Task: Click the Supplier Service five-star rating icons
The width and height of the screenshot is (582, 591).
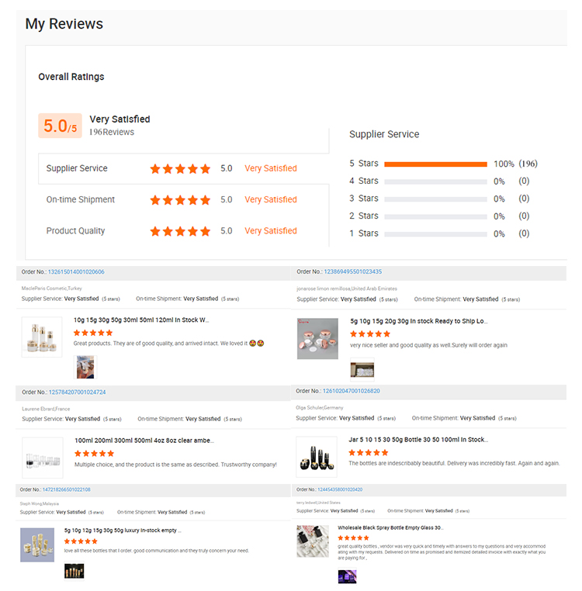Action: tap(180, 168)
